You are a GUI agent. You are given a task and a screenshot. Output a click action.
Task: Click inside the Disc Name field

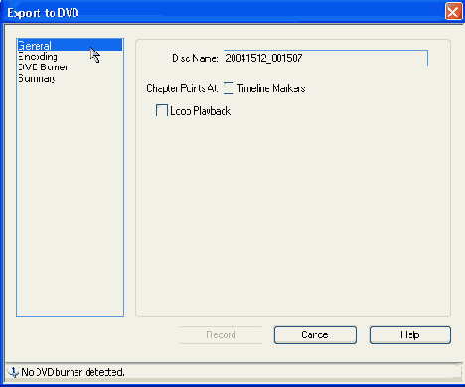(x=326, y=58)
